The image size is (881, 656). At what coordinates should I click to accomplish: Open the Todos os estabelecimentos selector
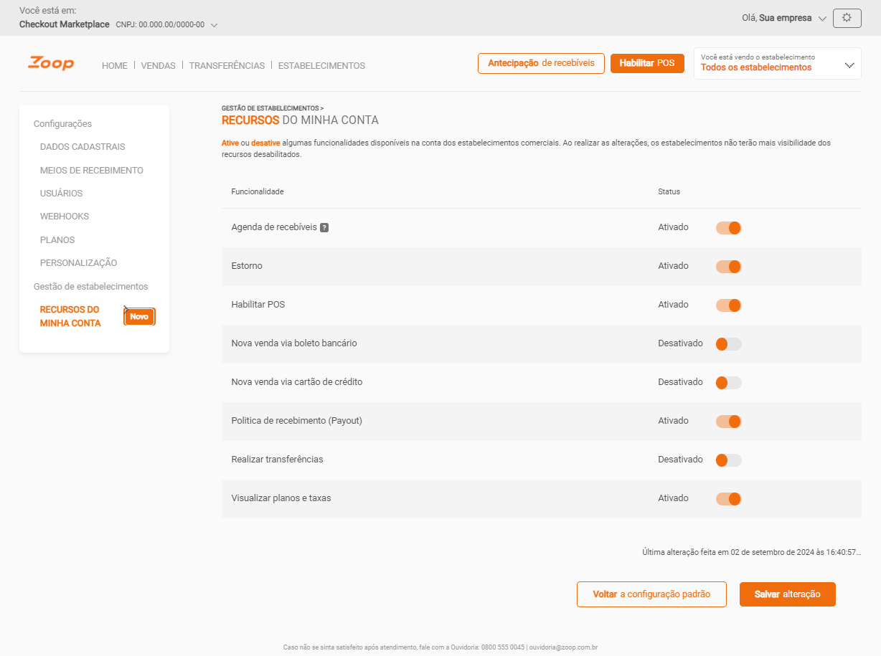(x=777, y=63)
